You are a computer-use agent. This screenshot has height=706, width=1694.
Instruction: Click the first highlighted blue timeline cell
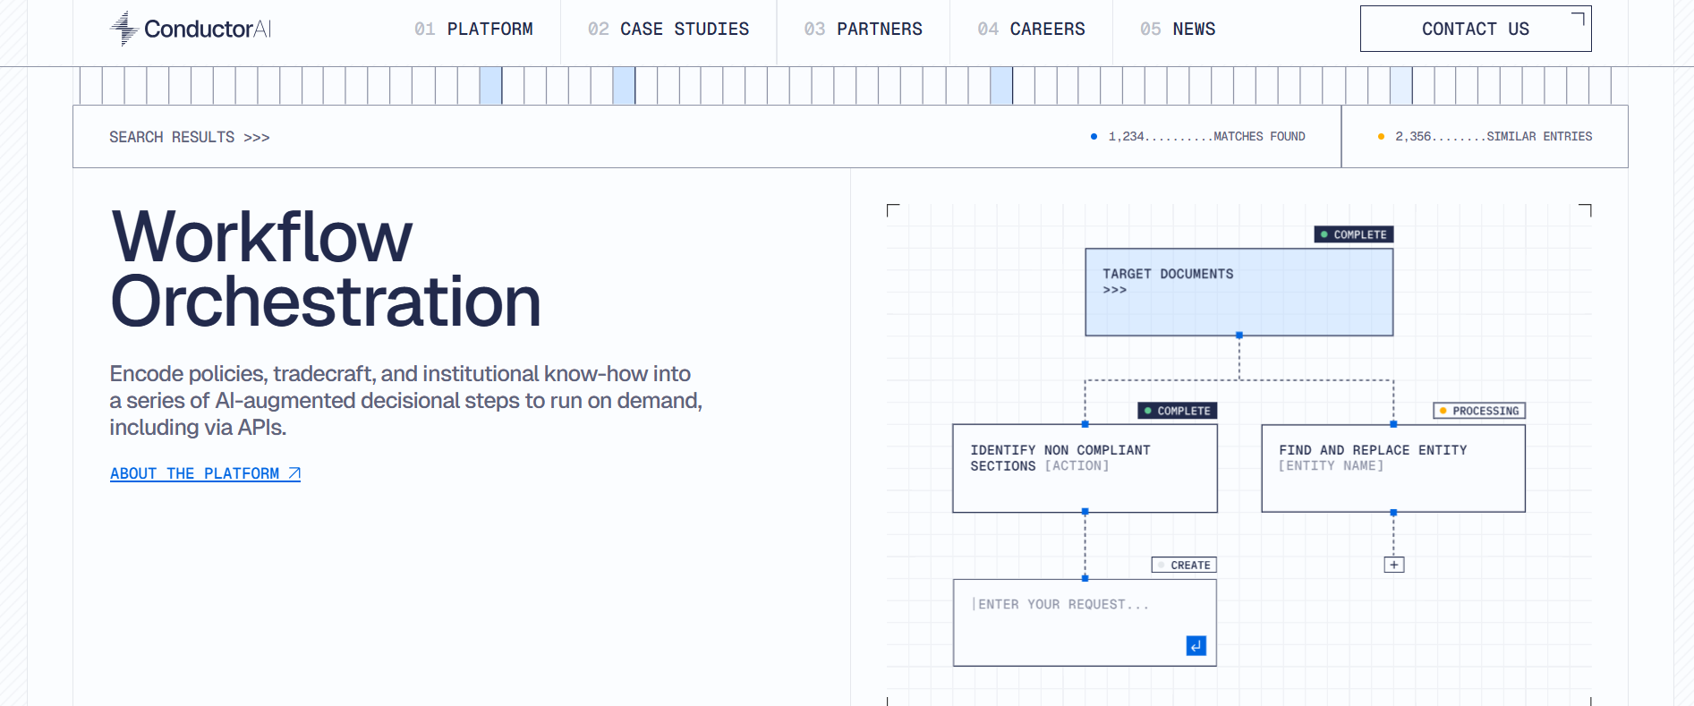490,86
